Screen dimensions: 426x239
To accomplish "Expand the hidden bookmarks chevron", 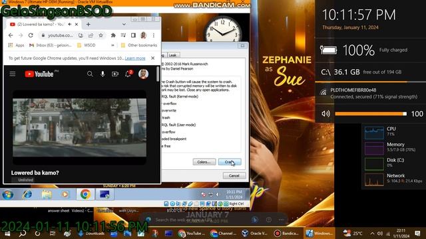I will [112, 45].
